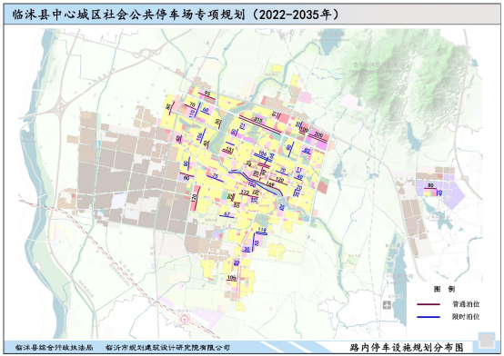Click the vertical parking segment labeled 120 on west edge
This screenshot has height=356, width=504.
(197, 198)
